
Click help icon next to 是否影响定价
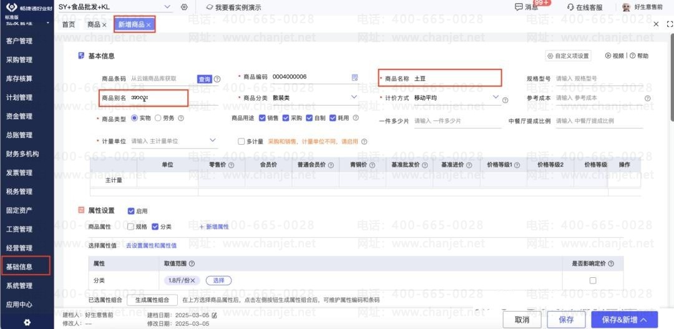click(611, 263)
